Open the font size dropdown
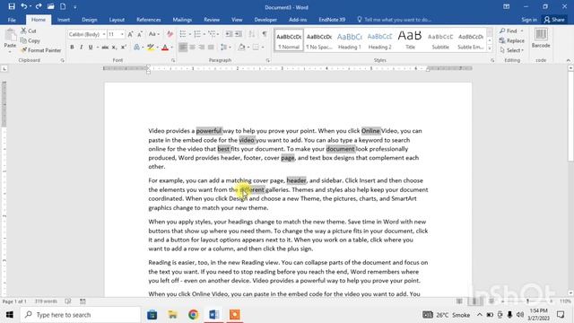Image resolution: width=574 pixels, height=323 pixels. click(x=122, y=34)
